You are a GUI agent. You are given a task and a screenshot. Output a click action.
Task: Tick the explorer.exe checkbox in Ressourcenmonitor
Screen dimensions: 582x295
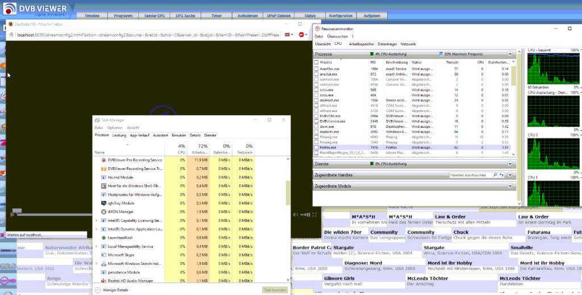pos(316,131)
